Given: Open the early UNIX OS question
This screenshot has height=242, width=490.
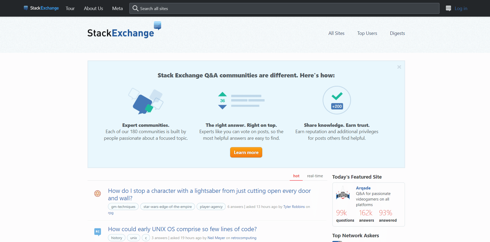Looking at the screenshot, I should pyautogui.click(x=182, y=229).
